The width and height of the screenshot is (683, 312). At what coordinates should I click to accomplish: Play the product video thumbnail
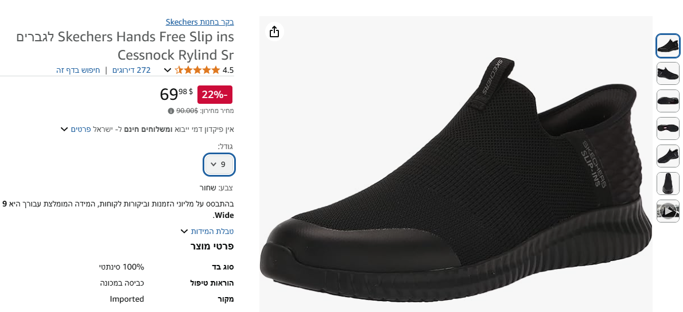click(668, 211)
